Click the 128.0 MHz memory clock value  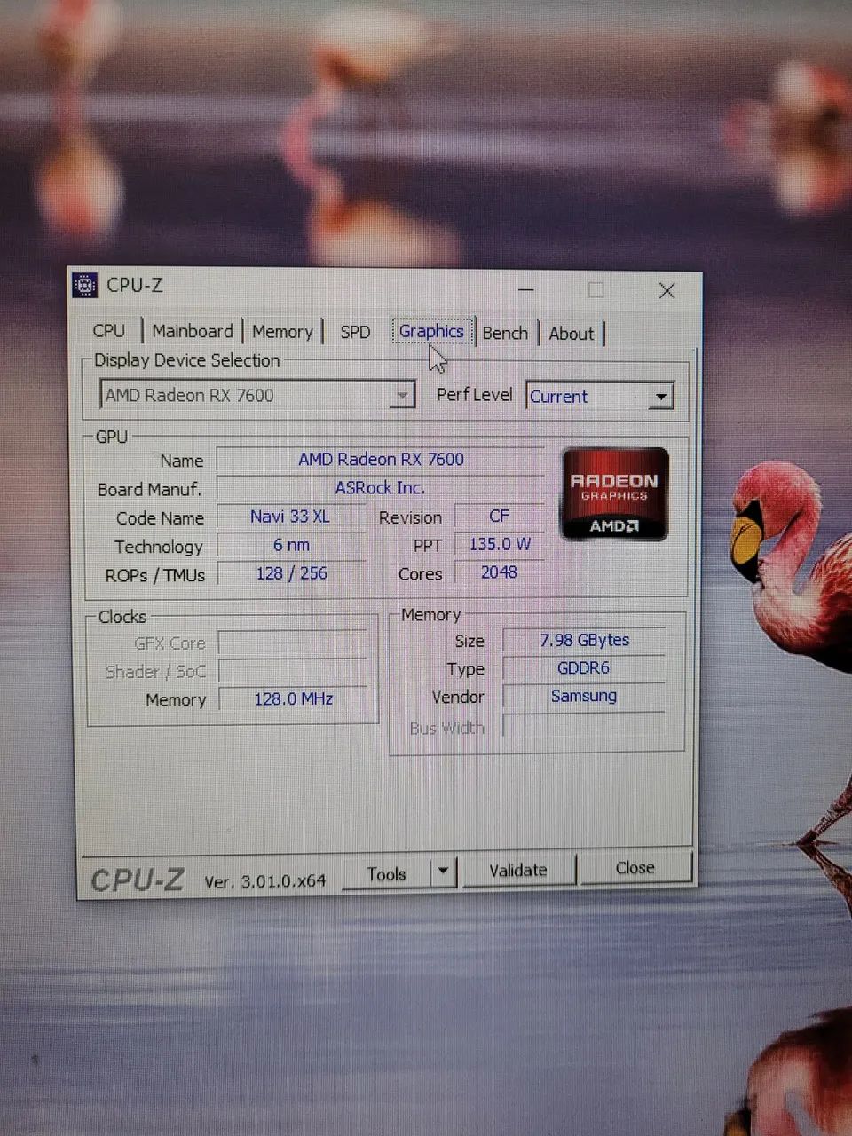(293, 698)
